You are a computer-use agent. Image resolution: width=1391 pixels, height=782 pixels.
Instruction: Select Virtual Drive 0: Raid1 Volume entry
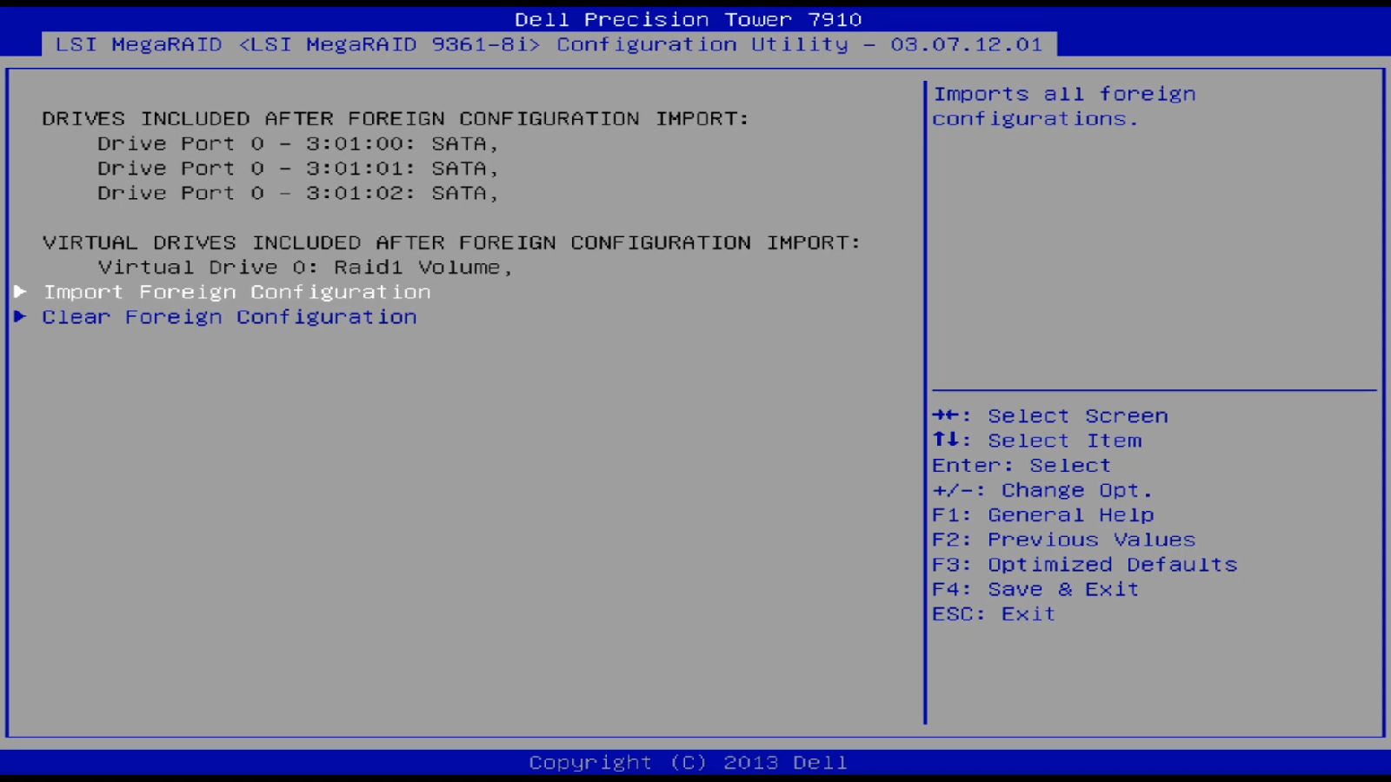point(304,267)
